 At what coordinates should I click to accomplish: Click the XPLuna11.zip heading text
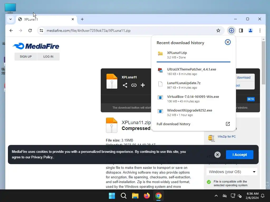pyautogui.click(x=136, y=123)
